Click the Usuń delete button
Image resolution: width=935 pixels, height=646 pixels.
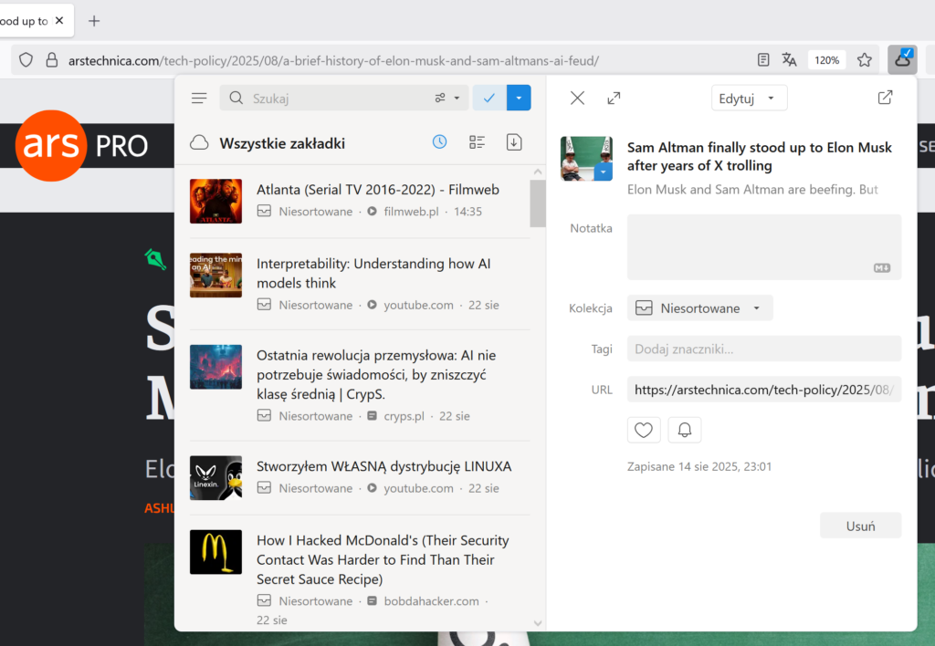click(860, 526)
